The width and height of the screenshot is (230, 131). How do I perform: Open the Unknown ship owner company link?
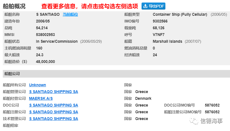pos(37,85)
